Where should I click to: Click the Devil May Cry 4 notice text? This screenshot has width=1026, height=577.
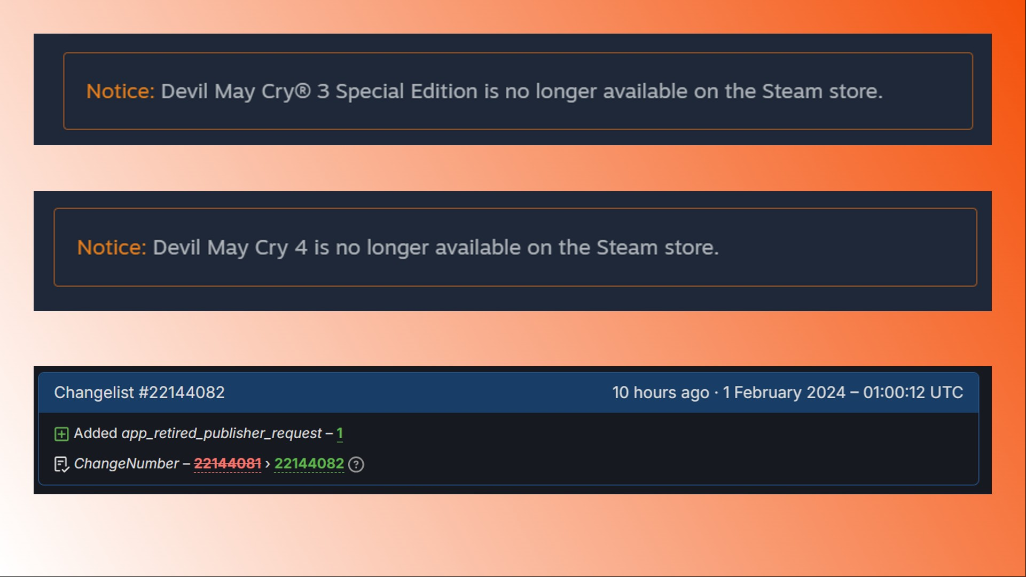pos(436,248)
